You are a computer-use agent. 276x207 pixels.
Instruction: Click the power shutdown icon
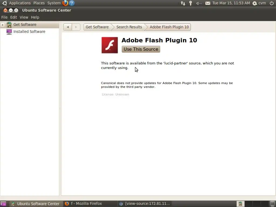[x=271, y=3]
